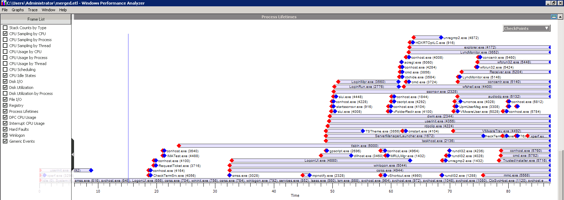The height and width of the screenshot is (200, 564).
Task: Click the LyncMonitor.exe (3652) lifetime bar label
Action: [479, 52]
